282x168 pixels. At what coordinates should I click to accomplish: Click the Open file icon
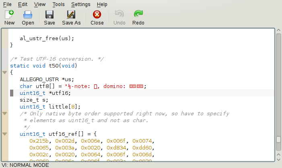coord(28,15)
